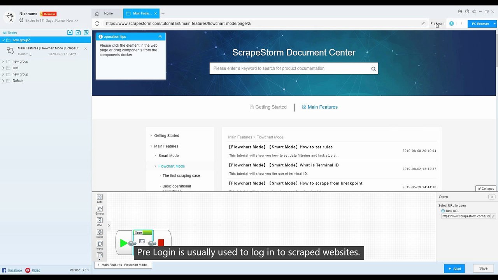
Task: Edit the Task URL with pencil icon
Action: point(493,216)
